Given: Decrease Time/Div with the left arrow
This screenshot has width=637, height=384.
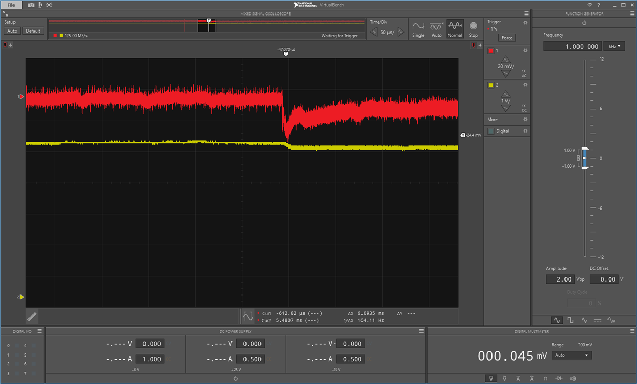Looking at the screenshot, I should pyautogui.click(x=373, y=32).
